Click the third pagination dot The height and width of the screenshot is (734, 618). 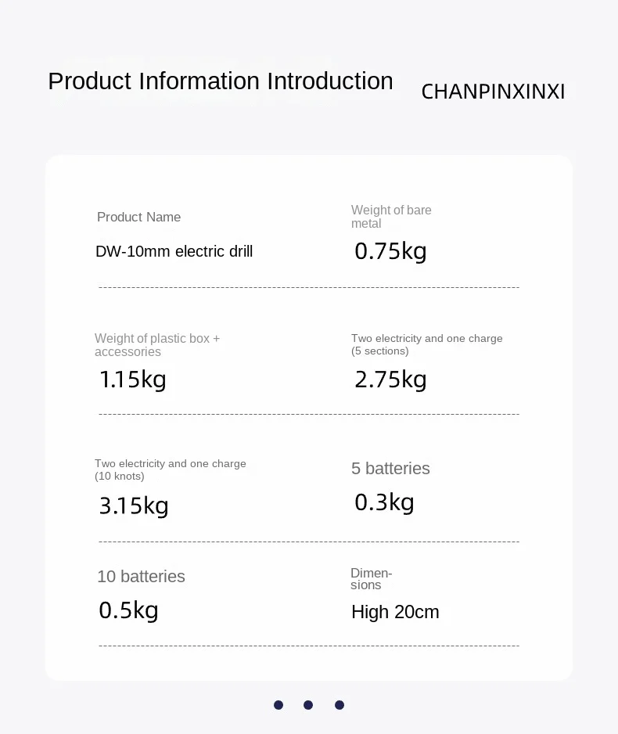tap(340, 705)
